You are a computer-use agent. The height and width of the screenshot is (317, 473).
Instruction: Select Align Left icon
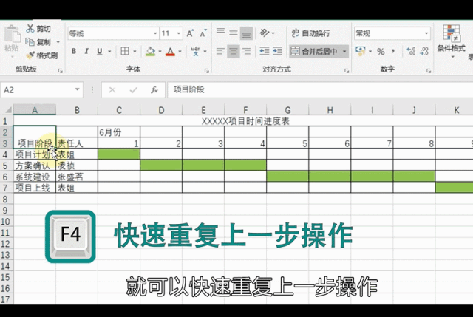(x=220, y=51)
